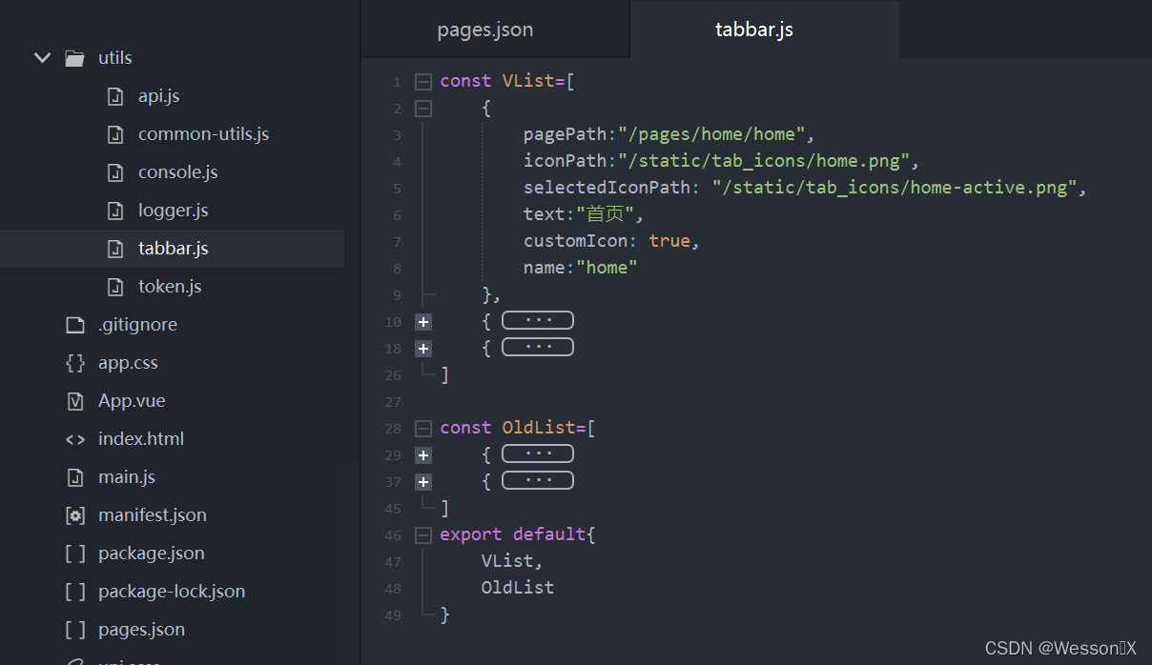Select tabbar.js in the file tree
The image size is (1152, 665).
pos(173,249)
